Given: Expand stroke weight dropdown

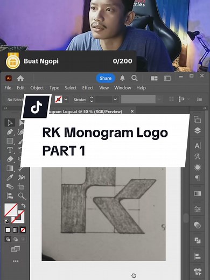Looking at the screenshot, I should [x=115, y=99].
